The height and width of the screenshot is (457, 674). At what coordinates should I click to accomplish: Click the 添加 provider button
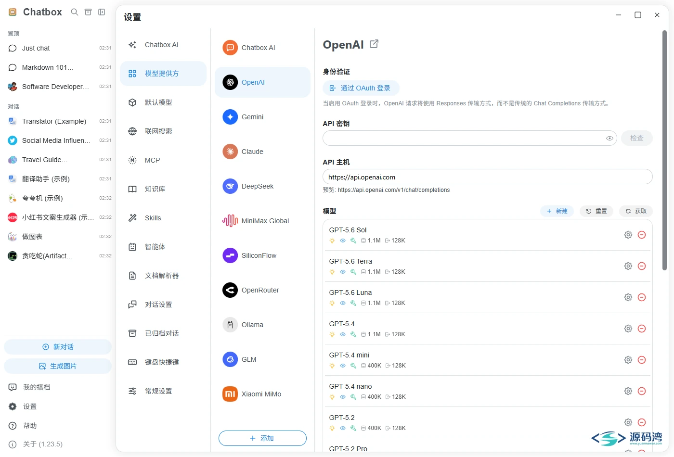point(262,438)
